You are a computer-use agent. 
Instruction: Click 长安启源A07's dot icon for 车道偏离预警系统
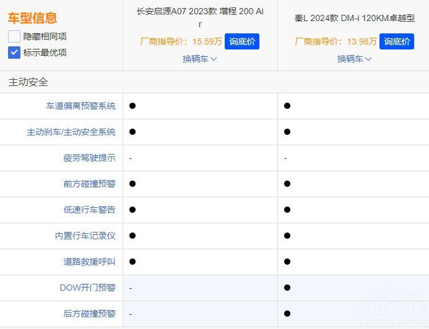(x=132, y=106)
